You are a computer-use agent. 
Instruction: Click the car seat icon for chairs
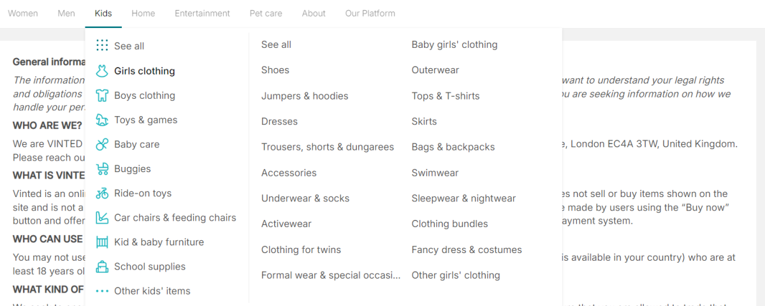point(102,218)
